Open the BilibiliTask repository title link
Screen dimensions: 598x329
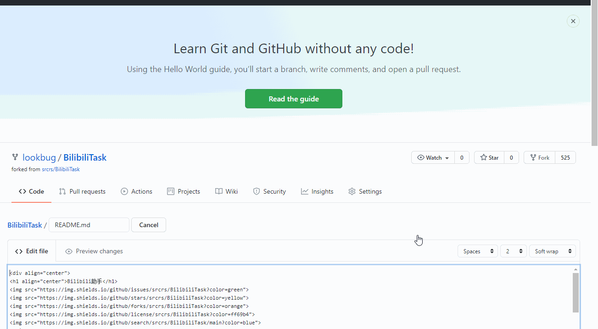(85, 157)
